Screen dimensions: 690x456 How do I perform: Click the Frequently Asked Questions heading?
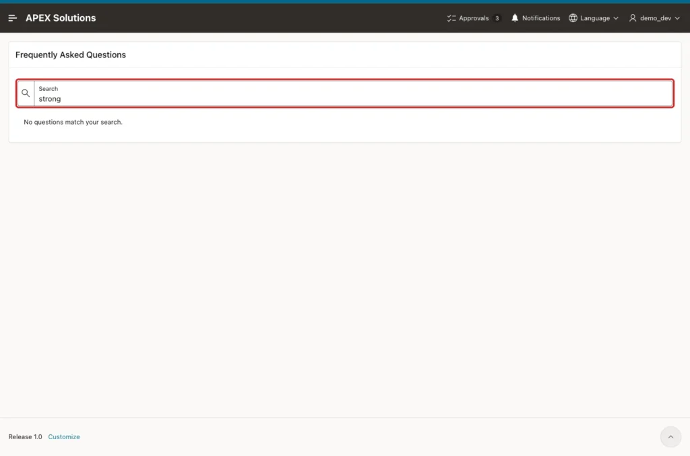tap(70, 55)
